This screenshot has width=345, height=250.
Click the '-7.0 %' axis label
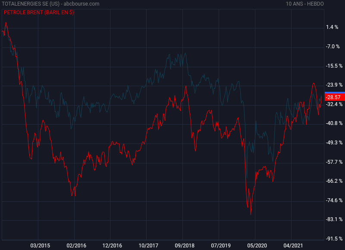[x=332, y=47]
